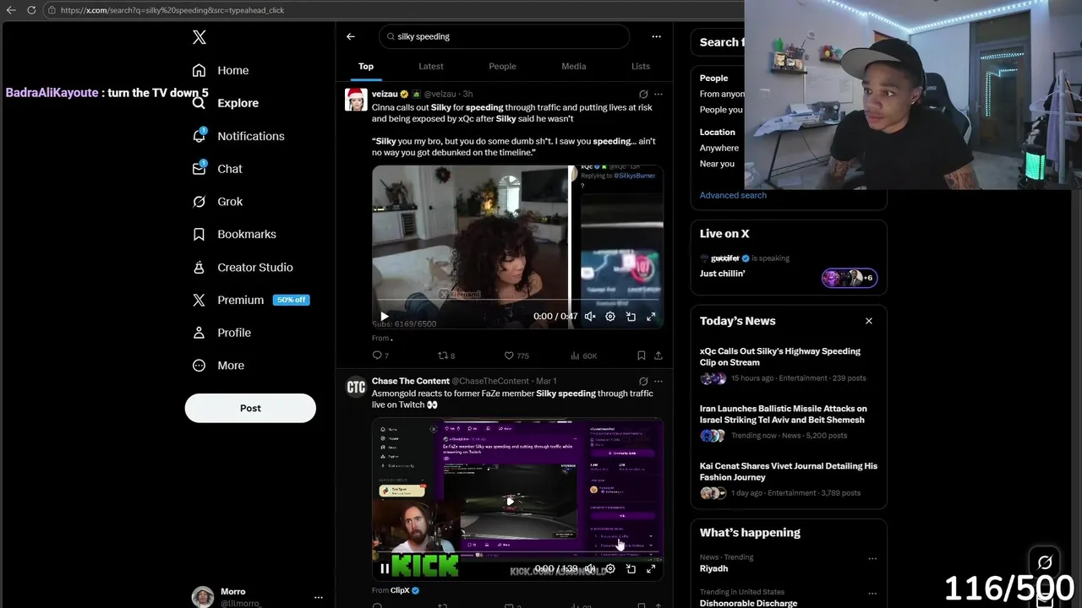
Task: Repost veizau's post
Action: coord(446,356)
